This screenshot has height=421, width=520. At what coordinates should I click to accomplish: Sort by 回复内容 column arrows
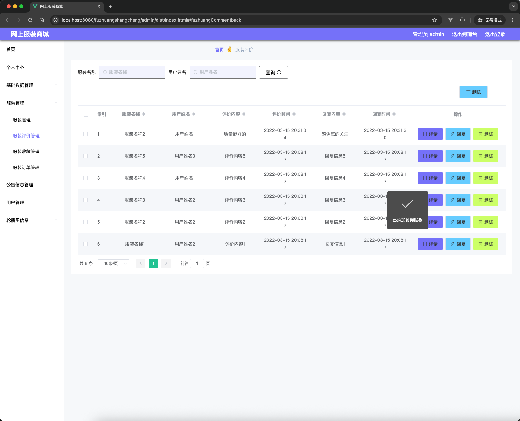(x=344, y=114)
